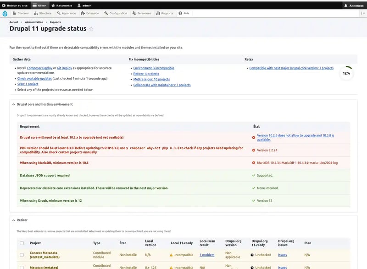
Task: Click the Raccourcis star icon
Action: tap(53, 5)
